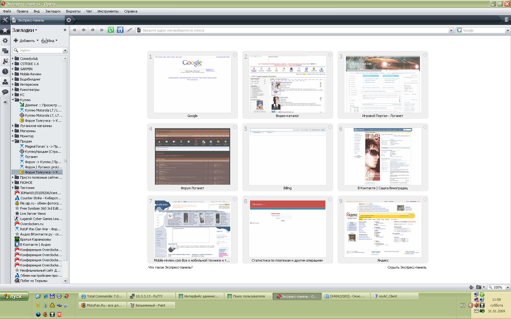Select the Bookmarks star panel icon
Image resolution: width=511 pixels, height=319 pixels.
5,30
